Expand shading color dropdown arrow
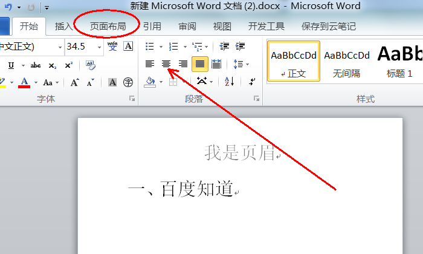The width and height of the screenshot is (423, 254). point(161,82)
